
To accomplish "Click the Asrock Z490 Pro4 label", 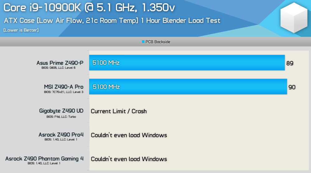I will 61,135.
